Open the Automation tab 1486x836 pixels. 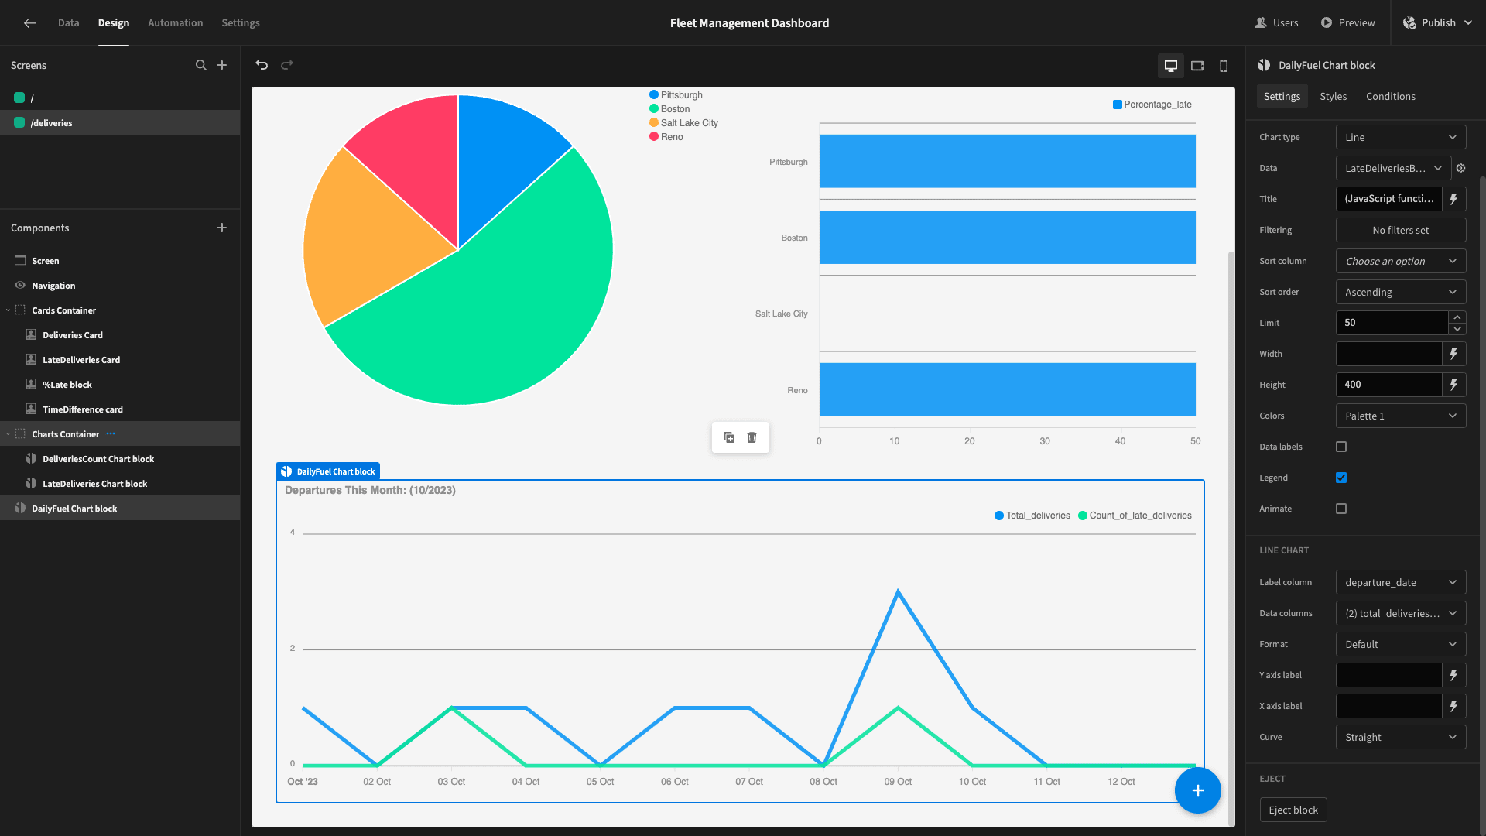point(175,22)
